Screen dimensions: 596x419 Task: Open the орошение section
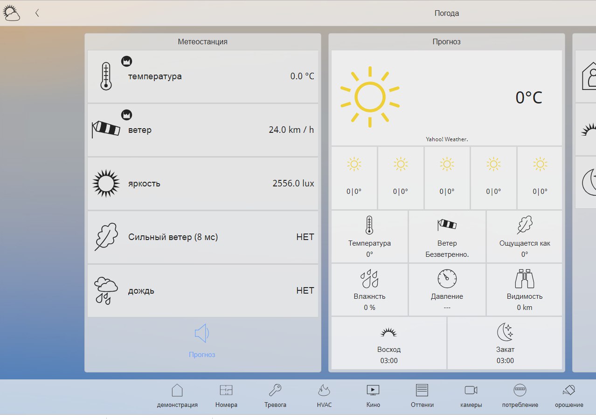[x=569, y=396]
